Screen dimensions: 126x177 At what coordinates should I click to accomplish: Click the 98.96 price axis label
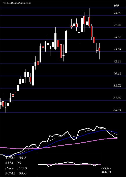[x=117, y=13]
